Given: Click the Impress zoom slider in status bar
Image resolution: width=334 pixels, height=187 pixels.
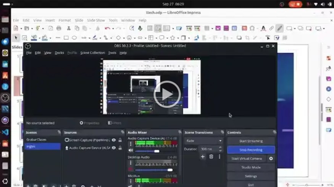Looking at the screenshot, I should 307,185.
